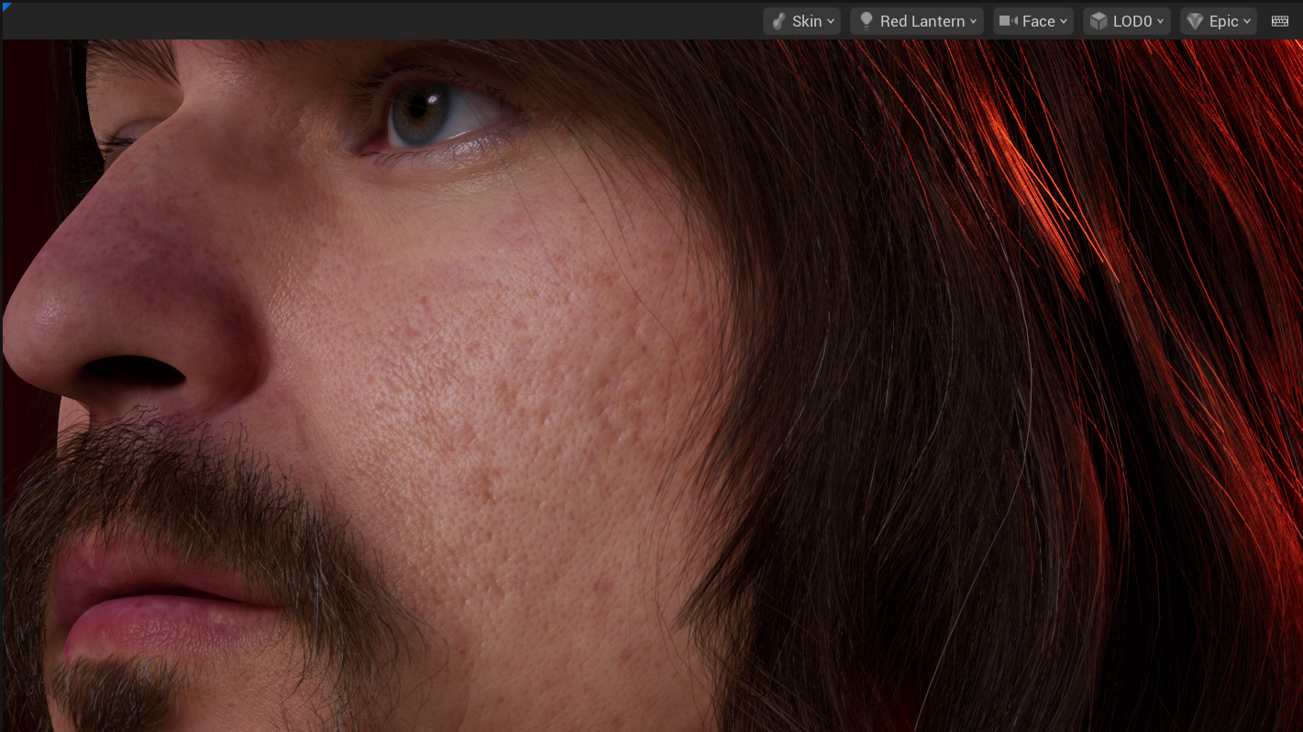Click the camera icon beside Face
This screenshot has height=732, width=1303.
tap(1009, 21)
